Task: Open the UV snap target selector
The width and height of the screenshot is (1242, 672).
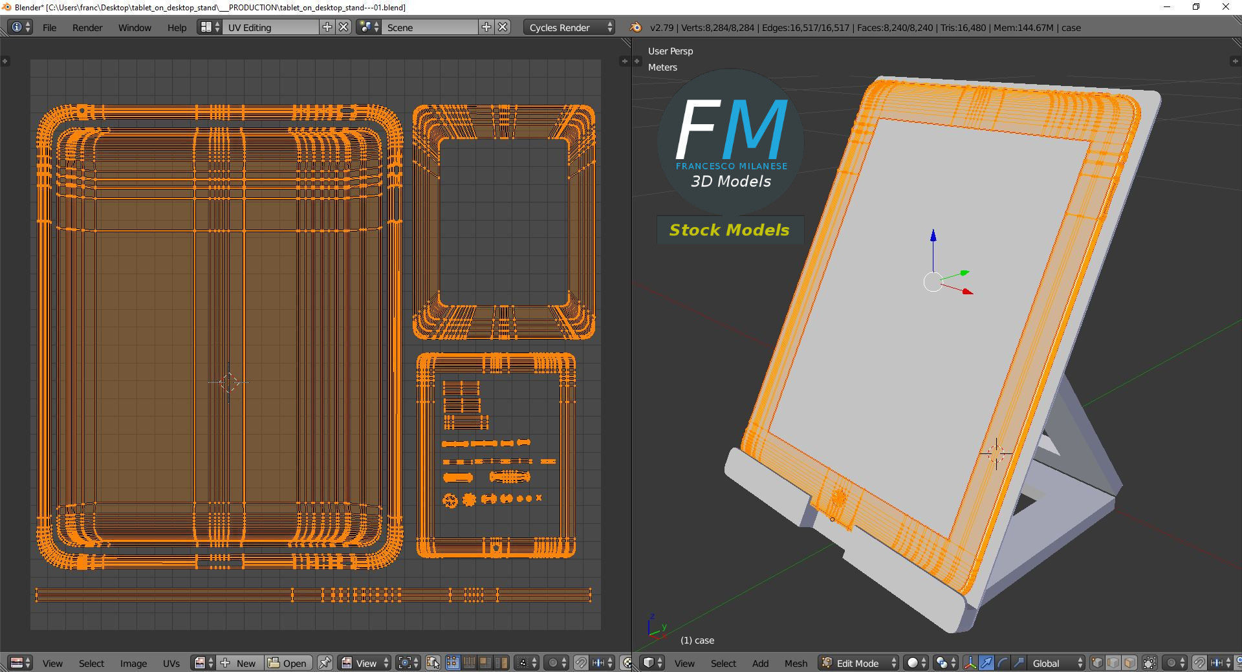Action: click(603, 663)
